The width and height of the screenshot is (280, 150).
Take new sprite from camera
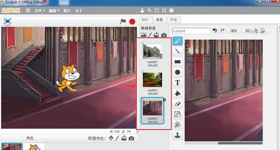pos(131,138)
